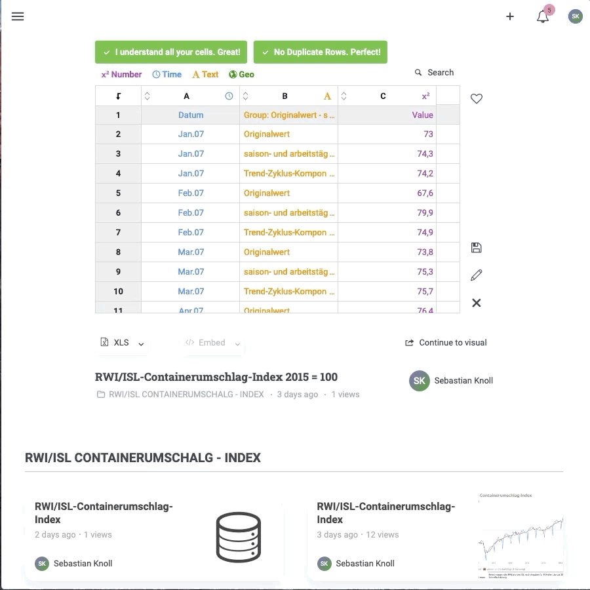Click the heart favorite icon
The width and height of the screenshot is (590, 590).
(477, 98)
